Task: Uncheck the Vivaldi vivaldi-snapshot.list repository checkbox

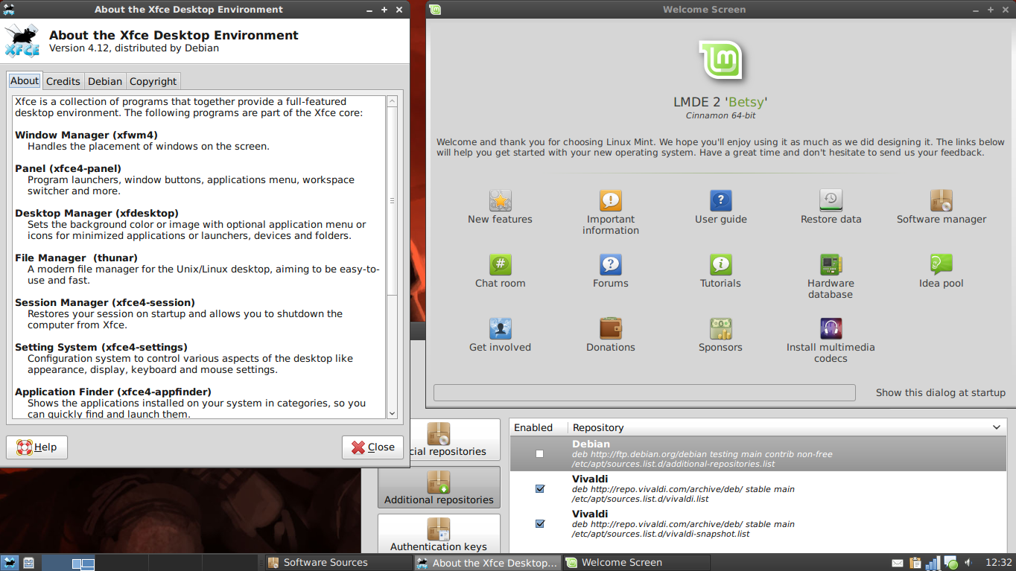Action: point(539,523)
